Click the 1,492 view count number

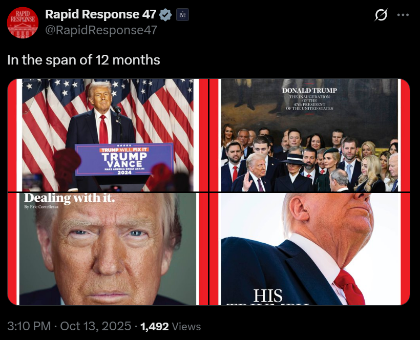click(x=155, y=326)
